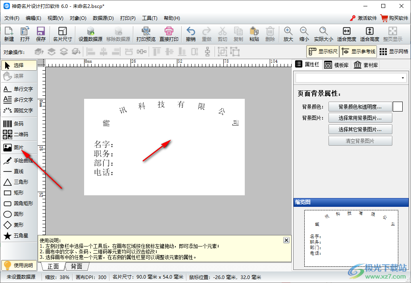Screen dimensions: 411x283
Task: Switch to the 模板库 tab
Action: tap(336, 65)
